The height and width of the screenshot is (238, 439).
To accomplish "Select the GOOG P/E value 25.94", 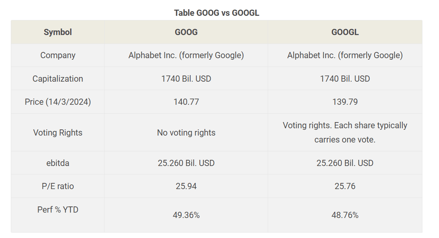I will pyautogui.click(x=186, y=186).
